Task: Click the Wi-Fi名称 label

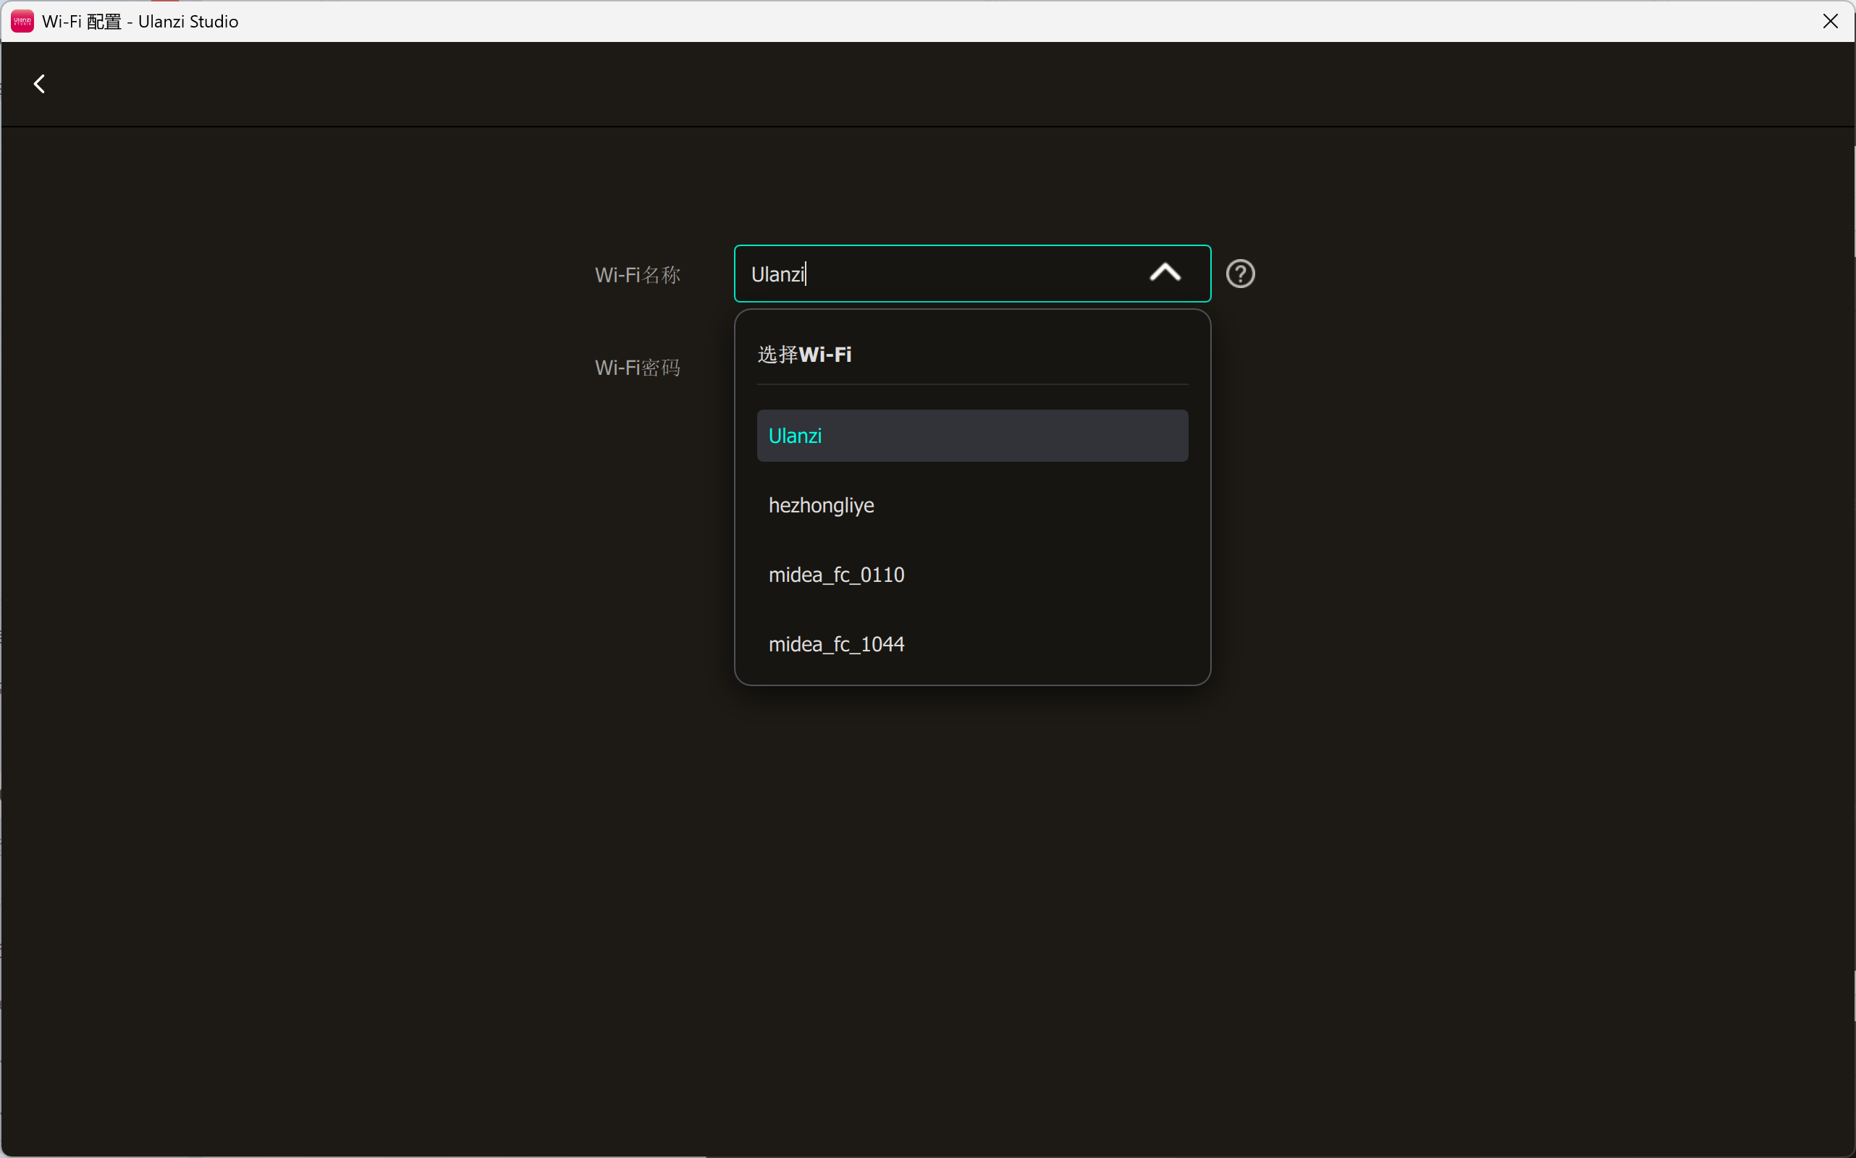Action: (637, 275)
